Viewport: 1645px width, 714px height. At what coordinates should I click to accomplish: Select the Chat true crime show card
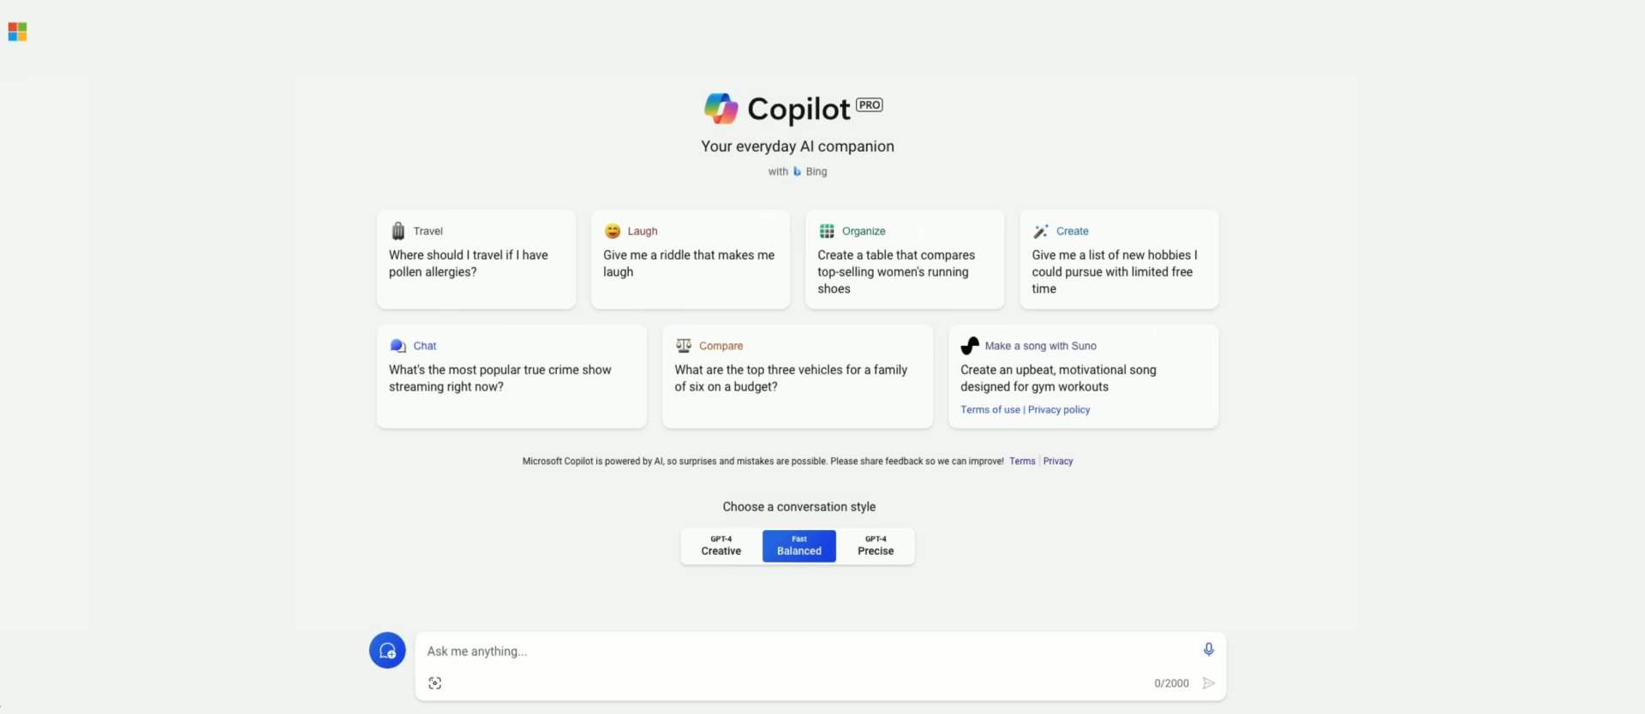(x=511, y=377)
